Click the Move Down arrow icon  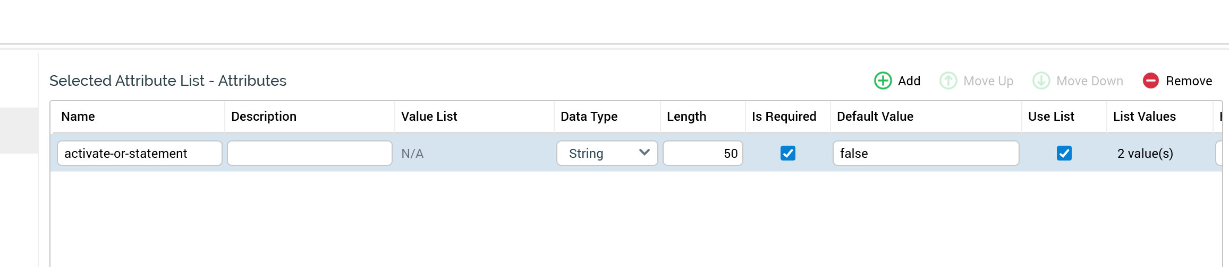pos(1041,81)
